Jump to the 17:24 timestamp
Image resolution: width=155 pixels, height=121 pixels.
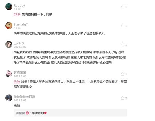[17, 82]
